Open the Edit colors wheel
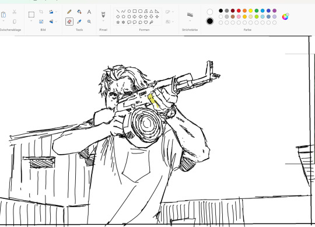 point(285,17)
